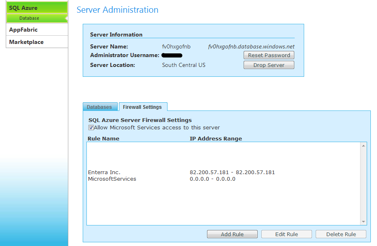The image size is (377, 246).
Task: Click the IP Address Range column header
Action: [x=216, y=138]
